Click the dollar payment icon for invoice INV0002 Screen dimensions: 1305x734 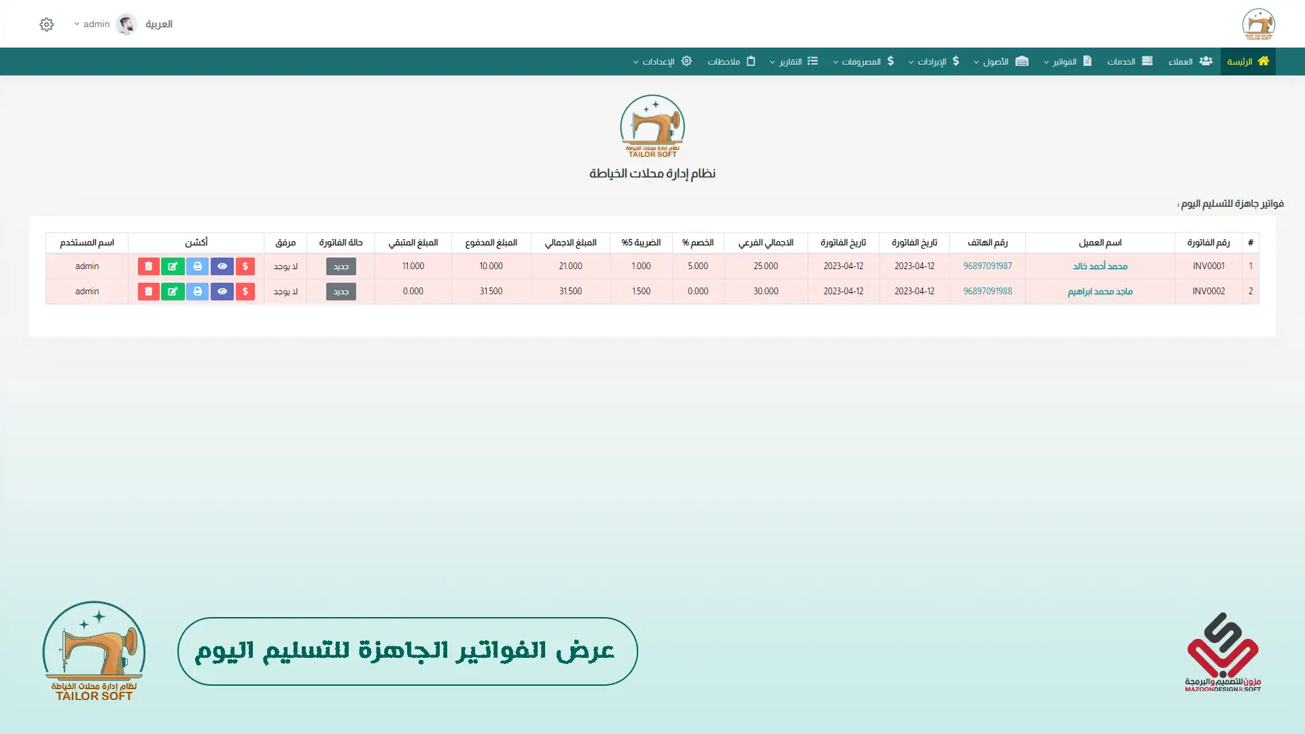pos(245,292)
